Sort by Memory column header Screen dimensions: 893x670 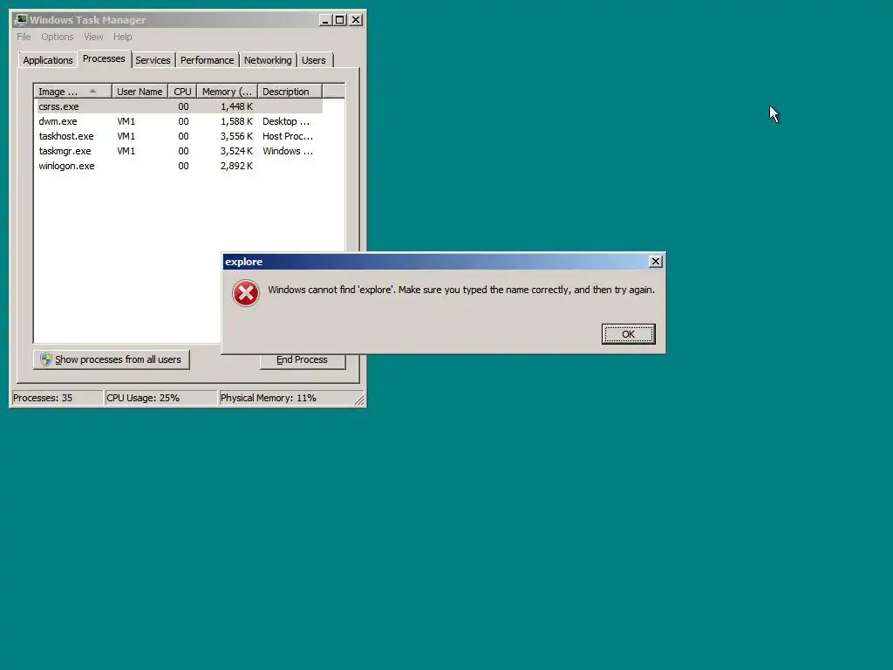pos(228,92)
